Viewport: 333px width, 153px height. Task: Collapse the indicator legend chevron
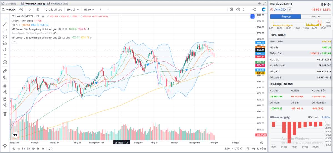point(14,42)
